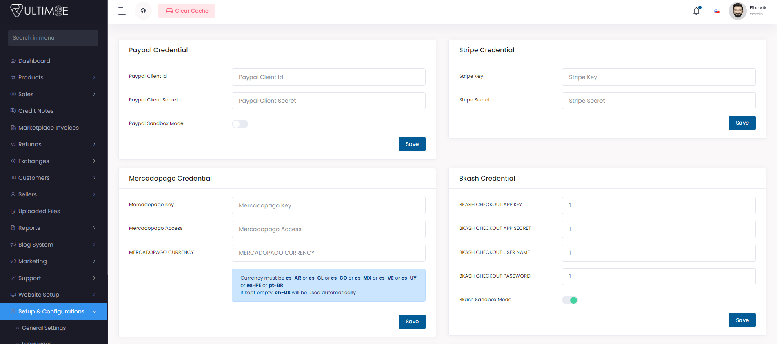Click the Clear Cache button
Screen dimensions: 777x344
point(187,11)
